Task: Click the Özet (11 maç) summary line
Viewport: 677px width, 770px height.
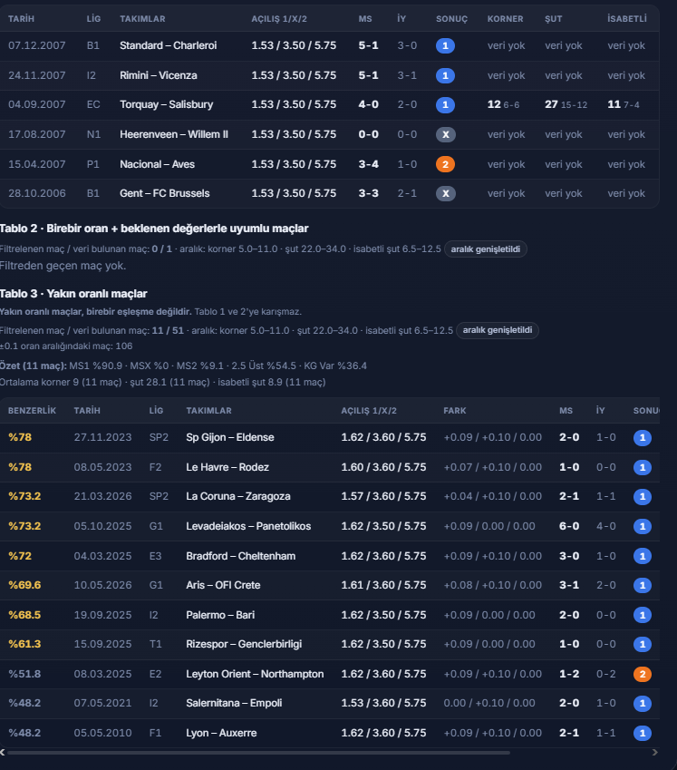Action: point(183,366)
